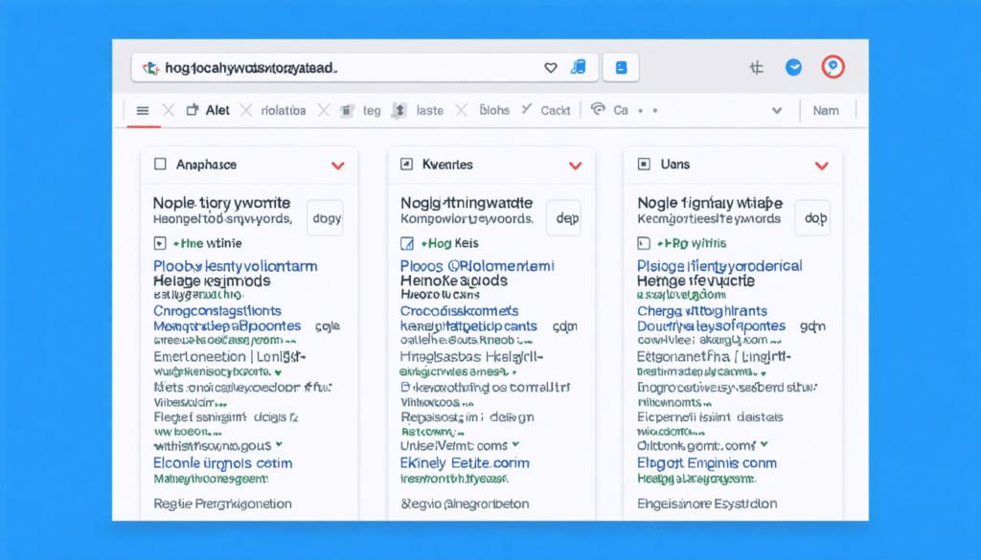The height and width of the screenshot is (560, 981).
Task: Open the Ploos Qlolomemtemi link
Action: (x=477, y=266)
